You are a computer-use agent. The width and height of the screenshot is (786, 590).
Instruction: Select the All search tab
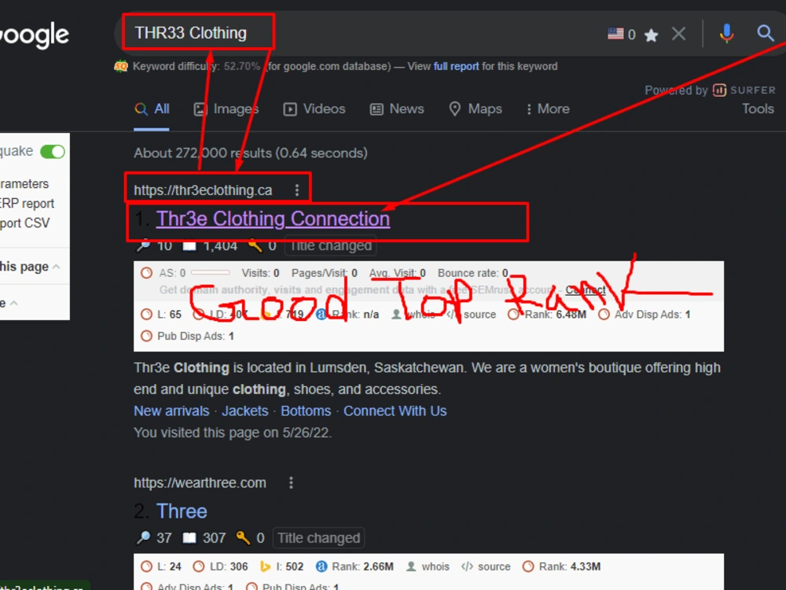(x=152, y=109)
